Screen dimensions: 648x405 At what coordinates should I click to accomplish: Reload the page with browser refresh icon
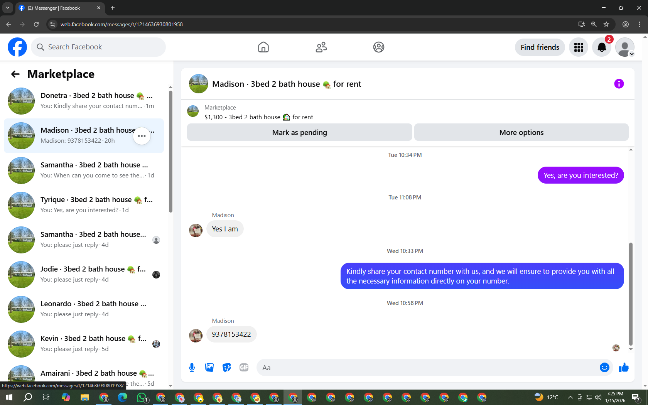pyautogui.click(x=36, y=24)
